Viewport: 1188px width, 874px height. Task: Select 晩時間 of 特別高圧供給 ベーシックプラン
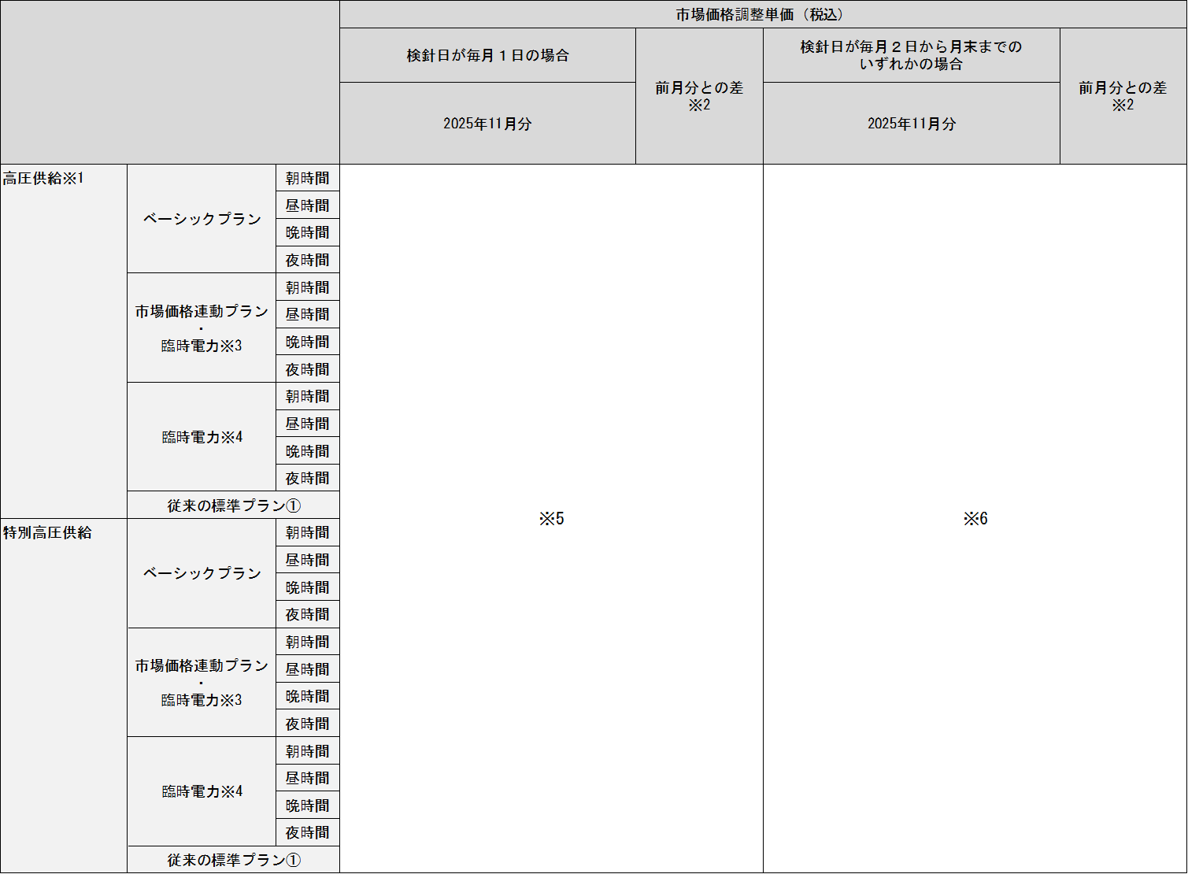pos(307,587)
